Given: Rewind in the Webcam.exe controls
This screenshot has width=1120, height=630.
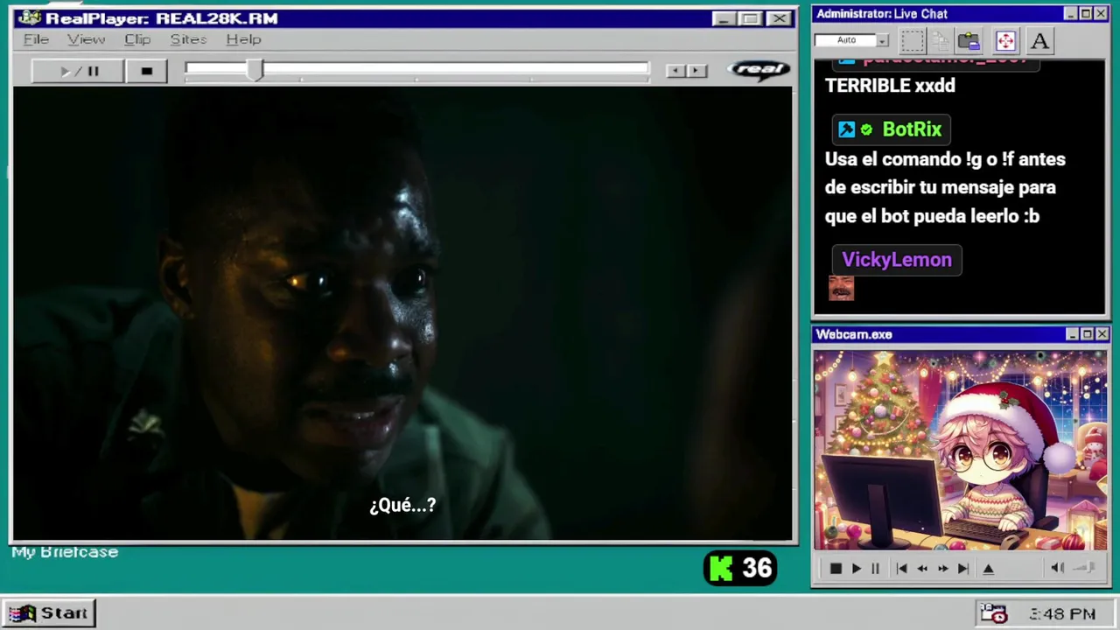Looking at the screenshot, I should click(921, 569).
